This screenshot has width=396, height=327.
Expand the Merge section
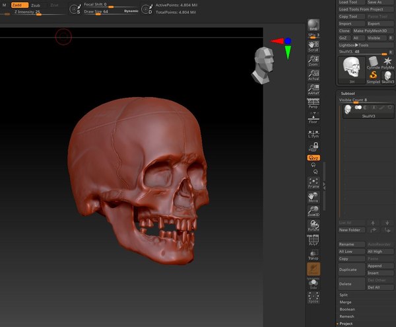[x=345, y=302]
